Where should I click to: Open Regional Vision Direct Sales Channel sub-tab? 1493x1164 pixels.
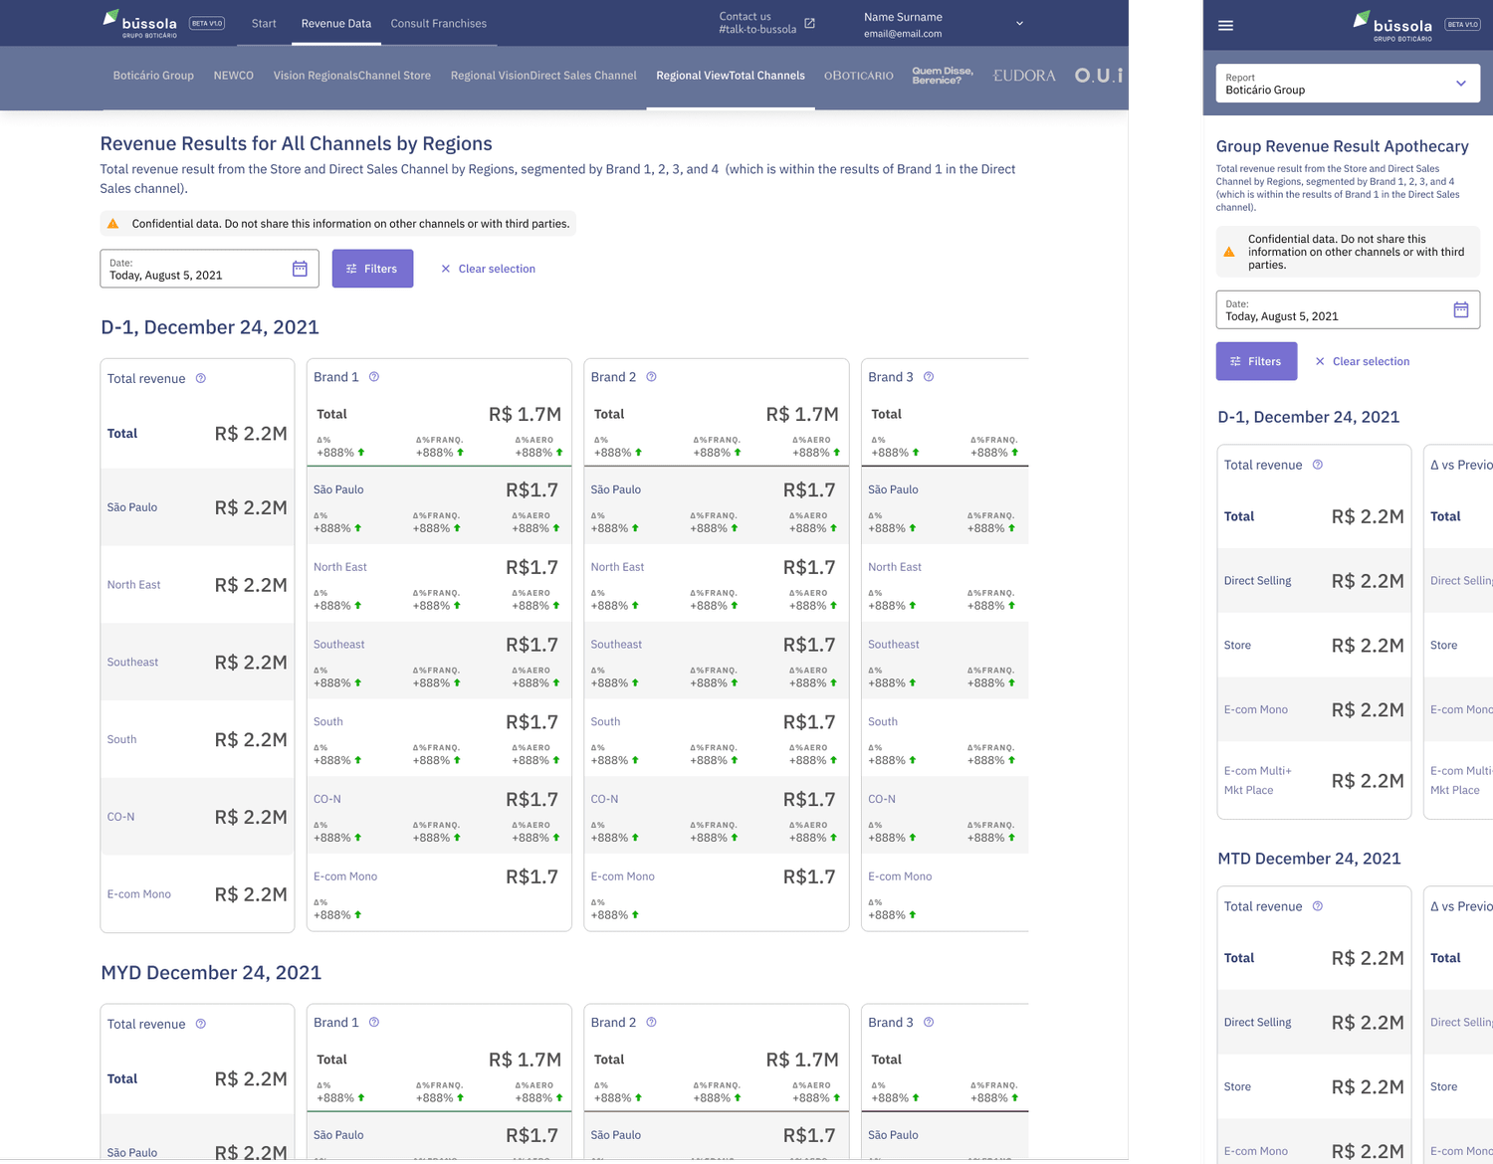pyautogui.click(x=543, y=76)
